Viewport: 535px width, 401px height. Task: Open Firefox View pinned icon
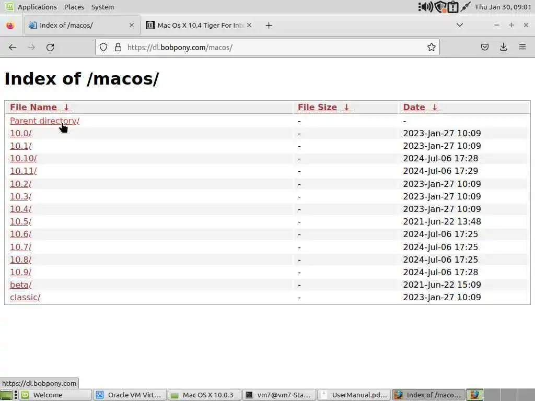10,25
